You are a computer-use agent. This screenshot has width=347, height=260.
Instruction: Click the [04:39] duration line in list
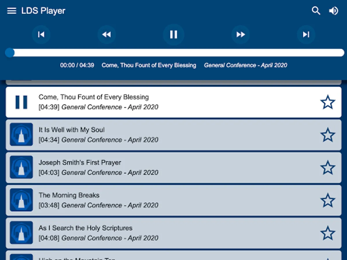point(98,107)
